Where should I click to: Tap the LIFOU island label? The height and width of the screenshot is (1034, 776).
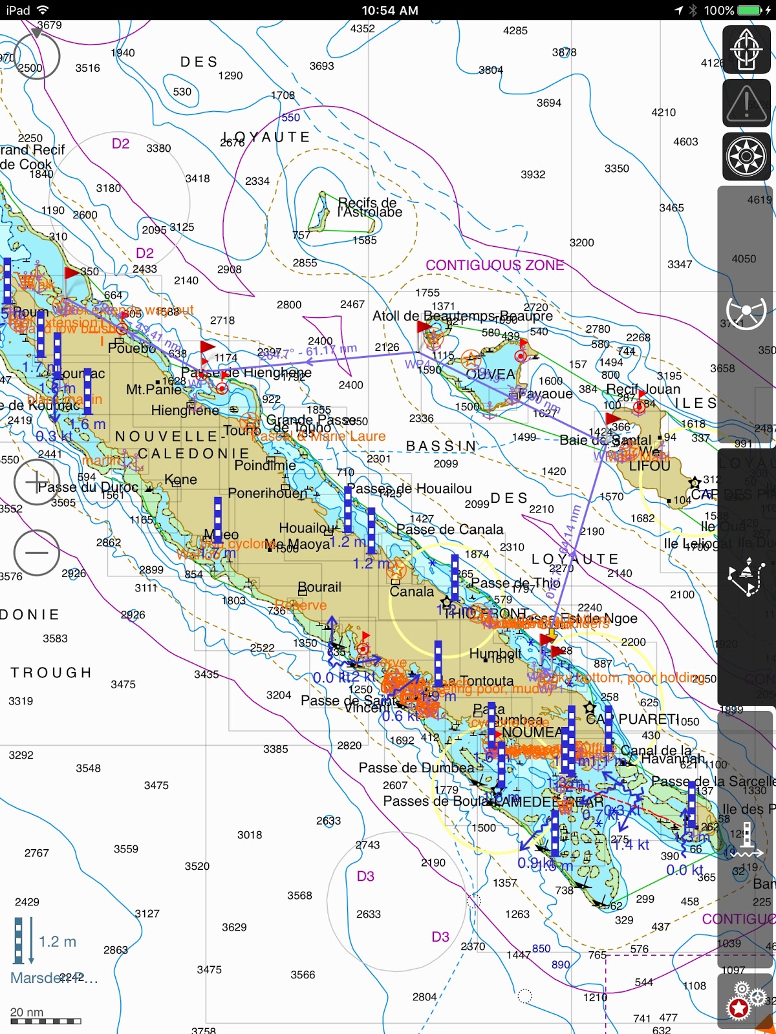point(649,465)
